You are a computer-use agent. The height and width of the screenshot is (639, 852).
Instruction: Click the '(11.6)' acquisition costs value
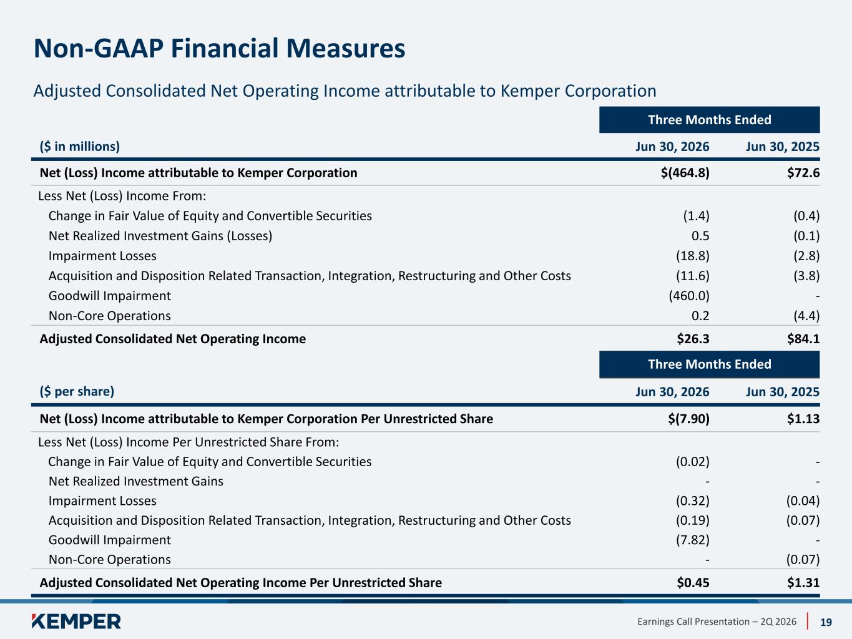pos(693,276)
